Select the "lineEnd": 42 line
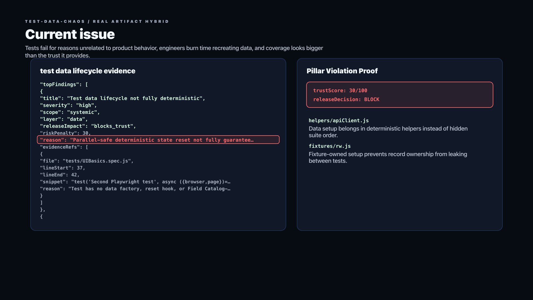The width and height of the screenshot is (533, 300). (x=60, y=175)
